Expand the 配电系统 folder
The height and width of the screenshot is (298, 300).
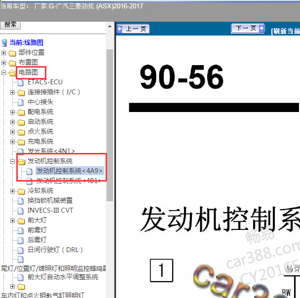pyautogui.click(x=12, y=112)
